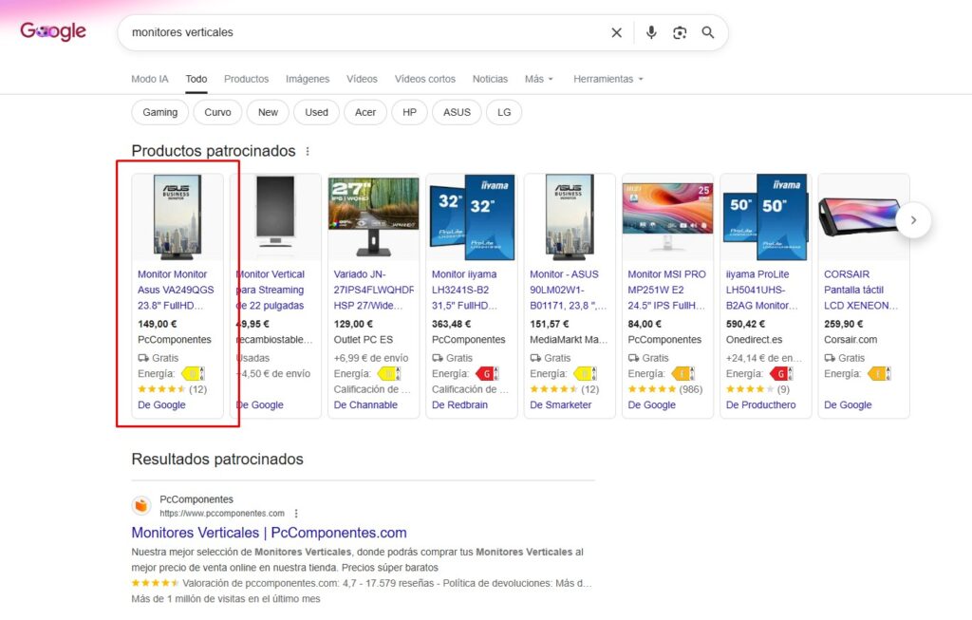This screenshot has height=620, width=972.
Task: Click Outlet PC ES seller text
Action: (364, 340)
